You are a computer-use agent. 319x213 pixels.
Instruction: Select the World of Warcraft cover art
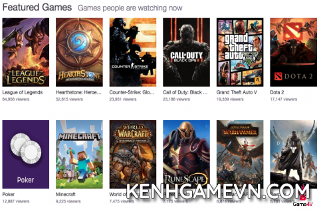(x=133, y=154)
